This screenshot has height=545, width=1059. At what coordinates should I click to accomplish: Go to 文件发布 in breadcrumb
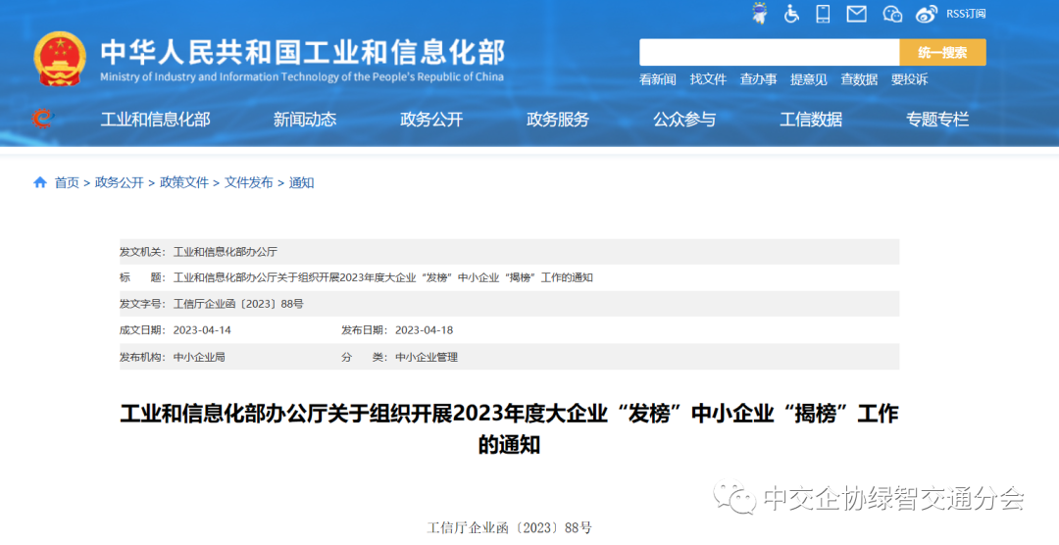click(248, 182)
